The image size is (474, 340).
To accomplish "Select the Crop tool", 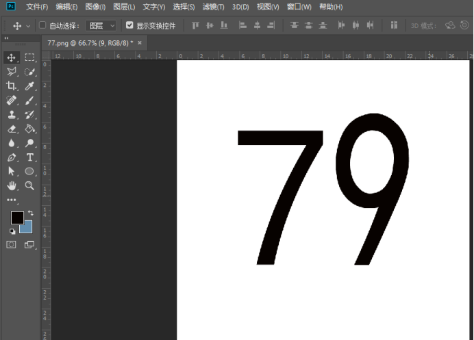I will (x=12, y=86).
